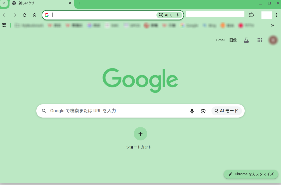Click AI モード button in Google search box

227,111
